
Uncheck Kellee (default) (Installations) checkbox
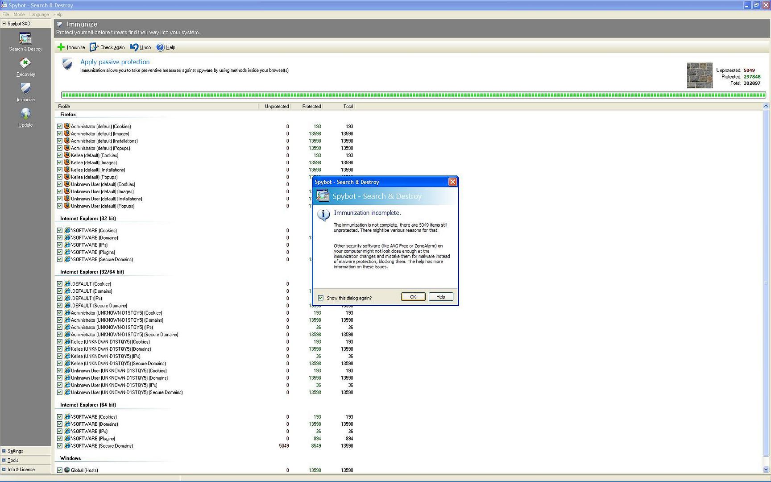[60, 170]
